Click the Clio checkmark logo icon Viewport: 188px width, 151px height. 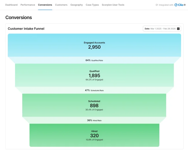[x=176, y=5]
